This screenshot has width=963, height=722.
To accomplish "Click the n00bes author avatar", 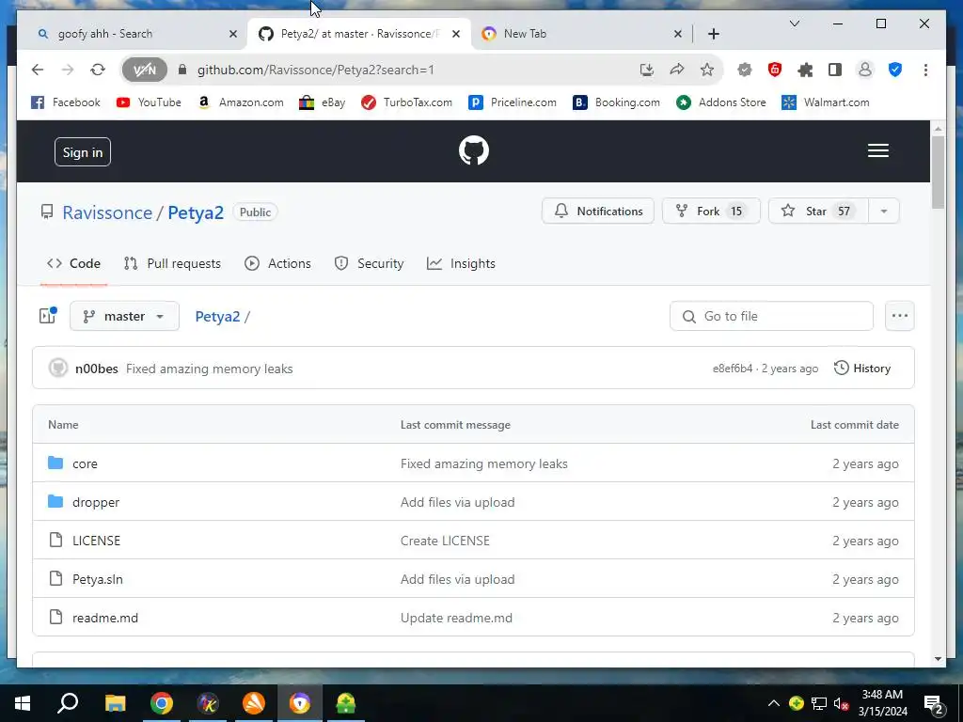I will pos(57,368).
